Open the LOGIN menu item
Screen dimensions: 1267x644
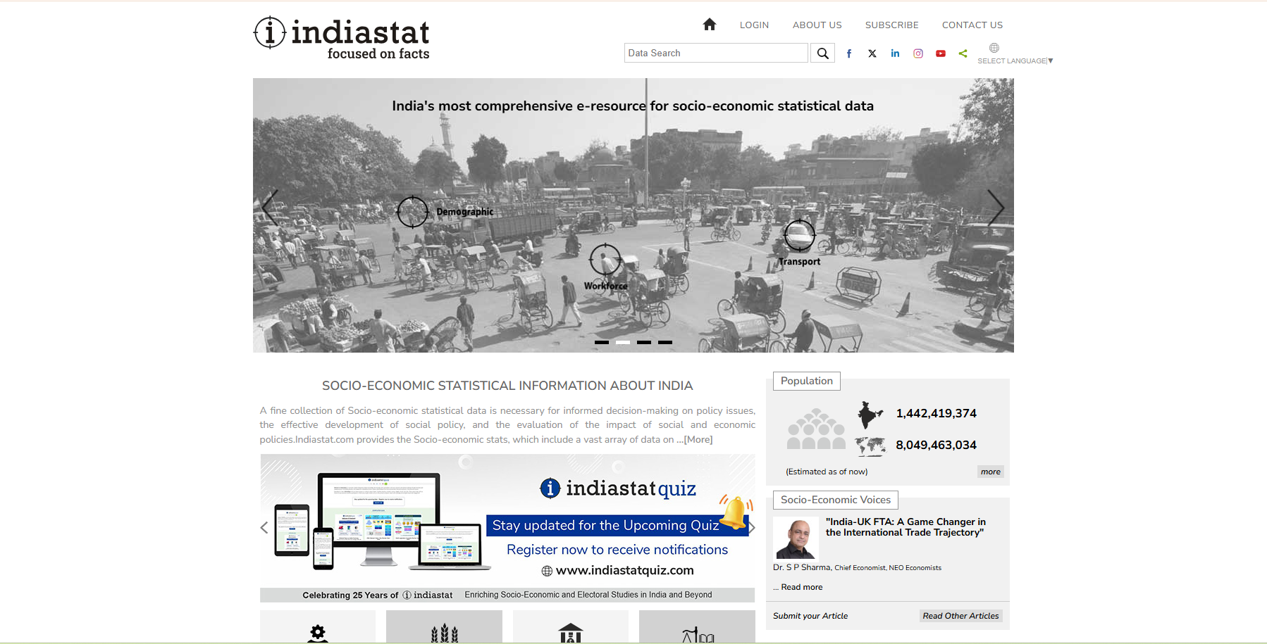pyautogui.click(x=754, y=25)
